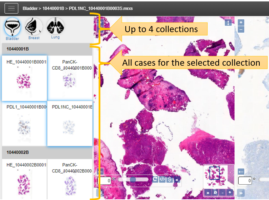Open PDL1_10440001B slide thumbnail

[x=24, y=125]
